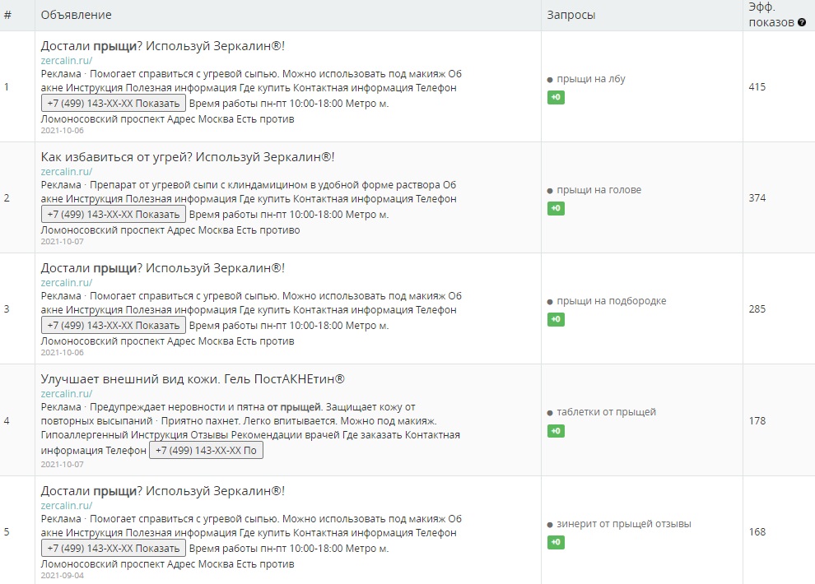This screenshot has width=815, height=584.
Task: Sort by Запросы column header
Action: tap(570, 15)
